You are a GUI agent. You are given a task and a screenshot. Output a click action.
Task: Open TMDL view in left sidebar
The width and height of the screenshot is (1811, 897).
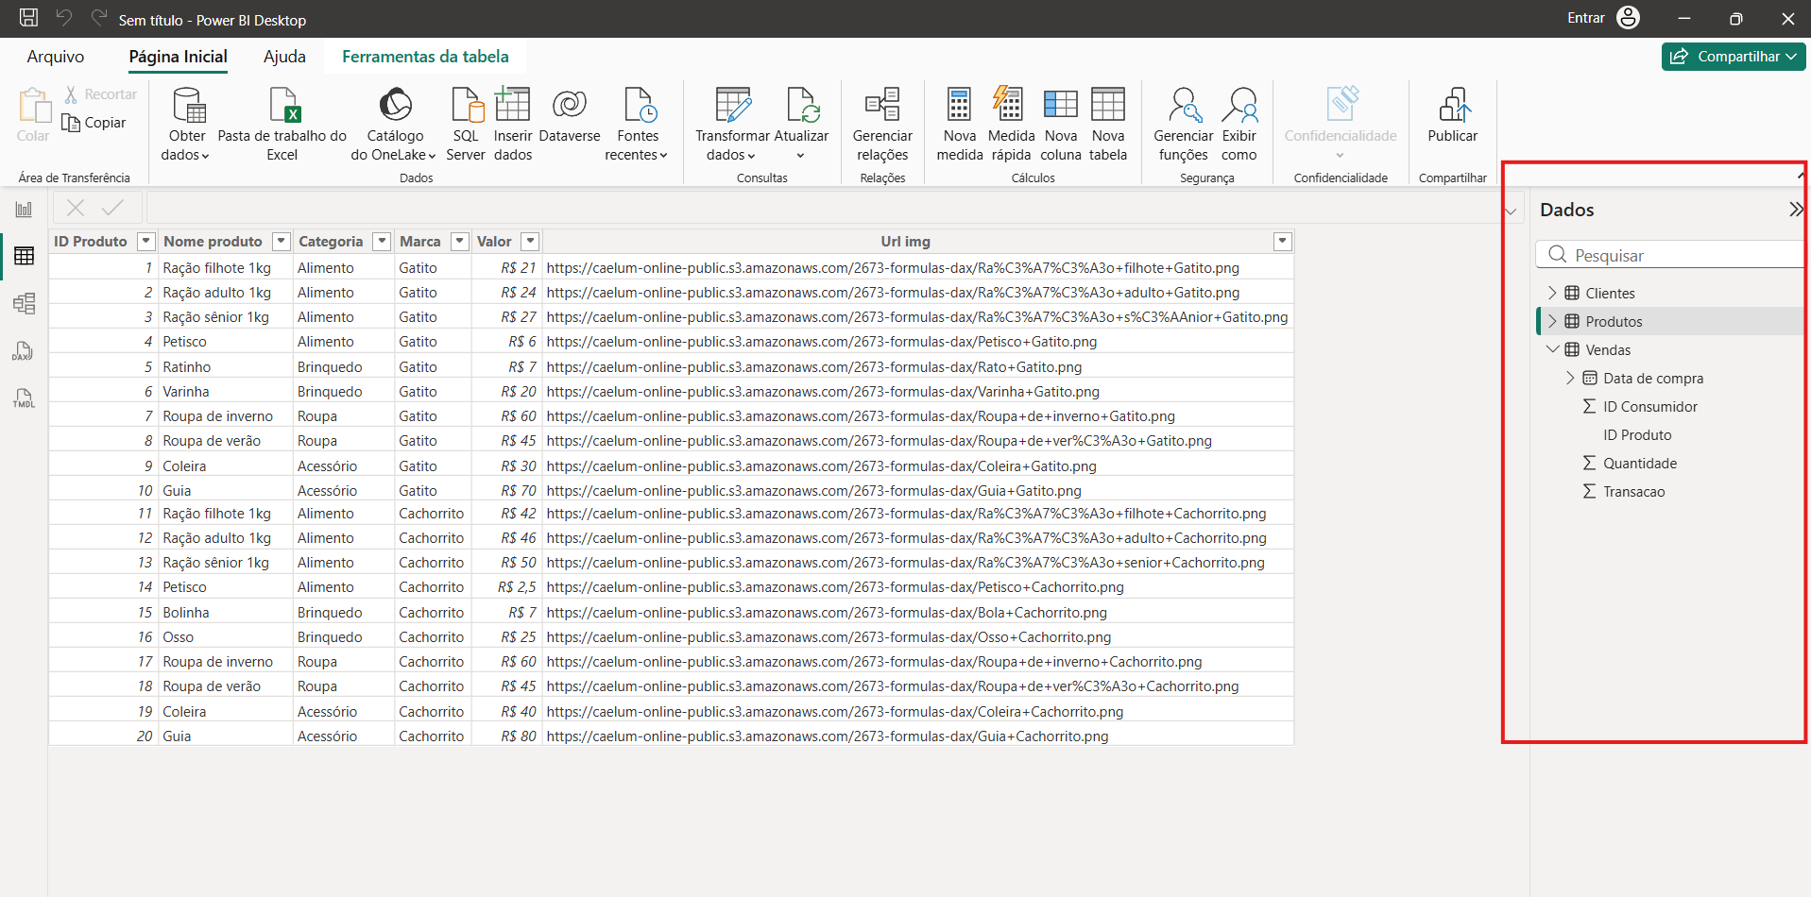(x=24, y=398)
